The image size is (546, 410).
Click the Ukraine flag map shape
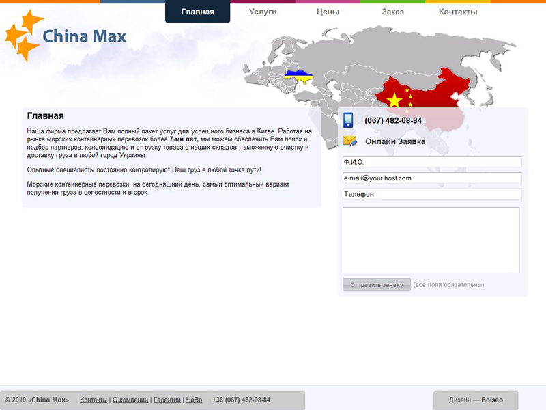298,77
